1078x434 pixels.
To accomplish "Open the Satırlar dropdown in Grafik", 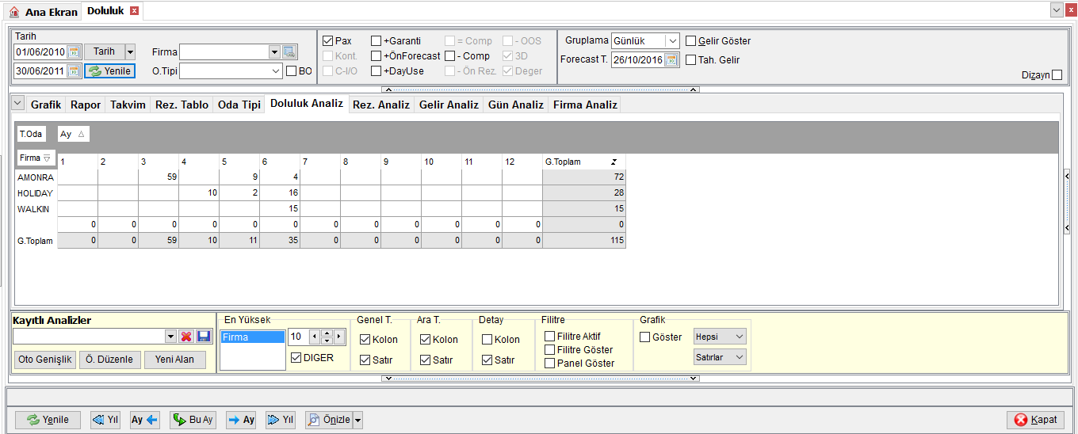I will tap(740, 357).
